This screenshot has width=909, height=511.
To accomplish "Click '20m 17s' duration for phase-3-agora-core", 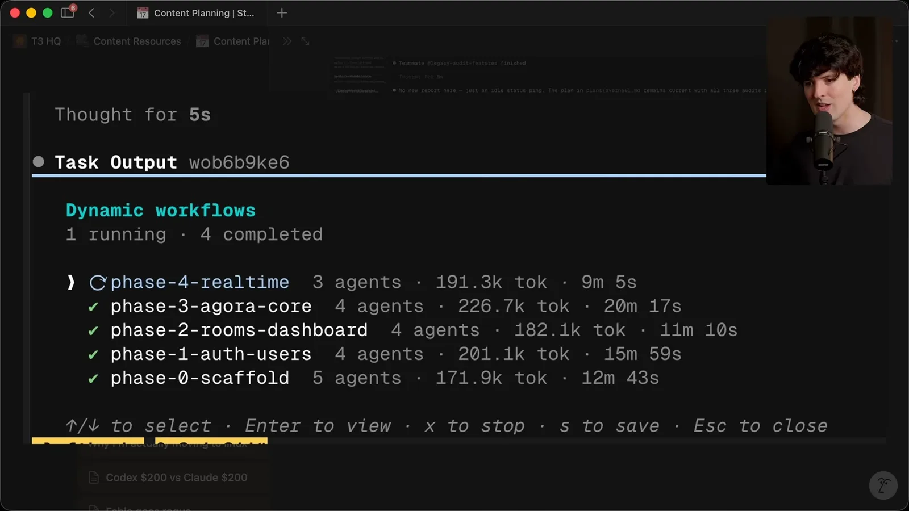I will (643, 306).
